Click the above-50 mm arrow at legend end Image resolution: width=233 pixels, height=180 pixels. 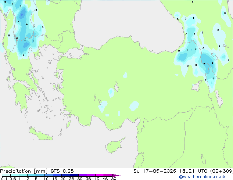116,175
